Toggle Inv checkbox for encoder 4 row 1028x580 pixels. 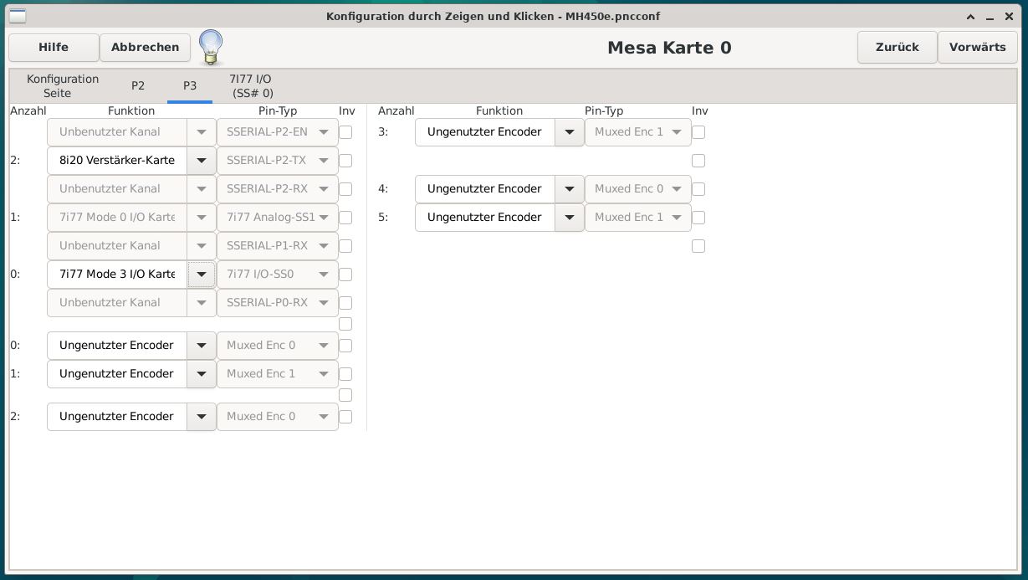[698, 189]
